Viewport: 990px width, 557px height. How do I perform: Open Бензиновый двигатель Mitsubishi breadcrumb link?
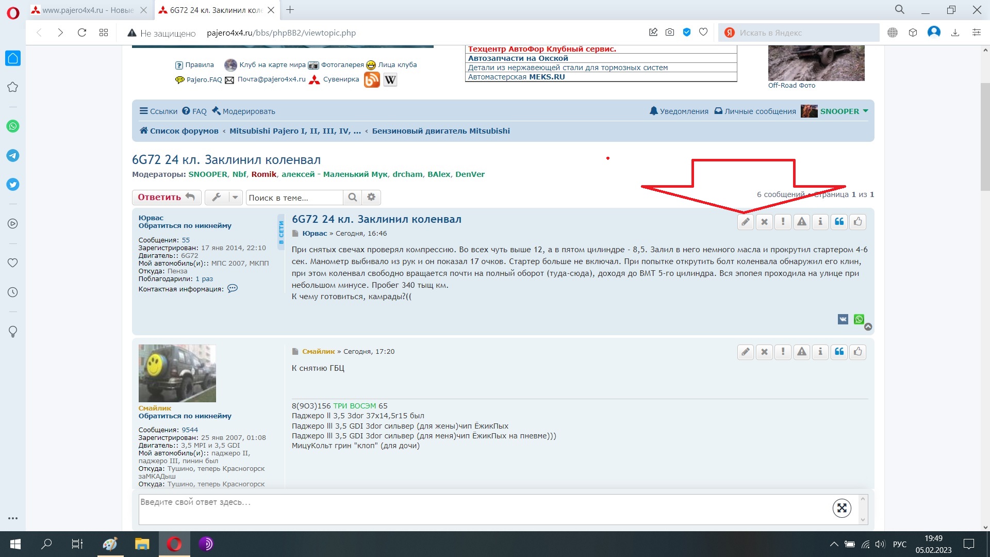click(x=441, y=131)
